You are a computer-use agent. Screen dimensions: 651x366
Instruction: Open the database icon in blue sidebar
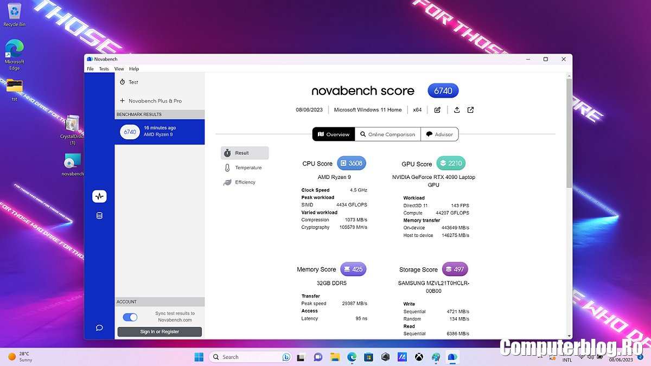(x=99, y=216)
